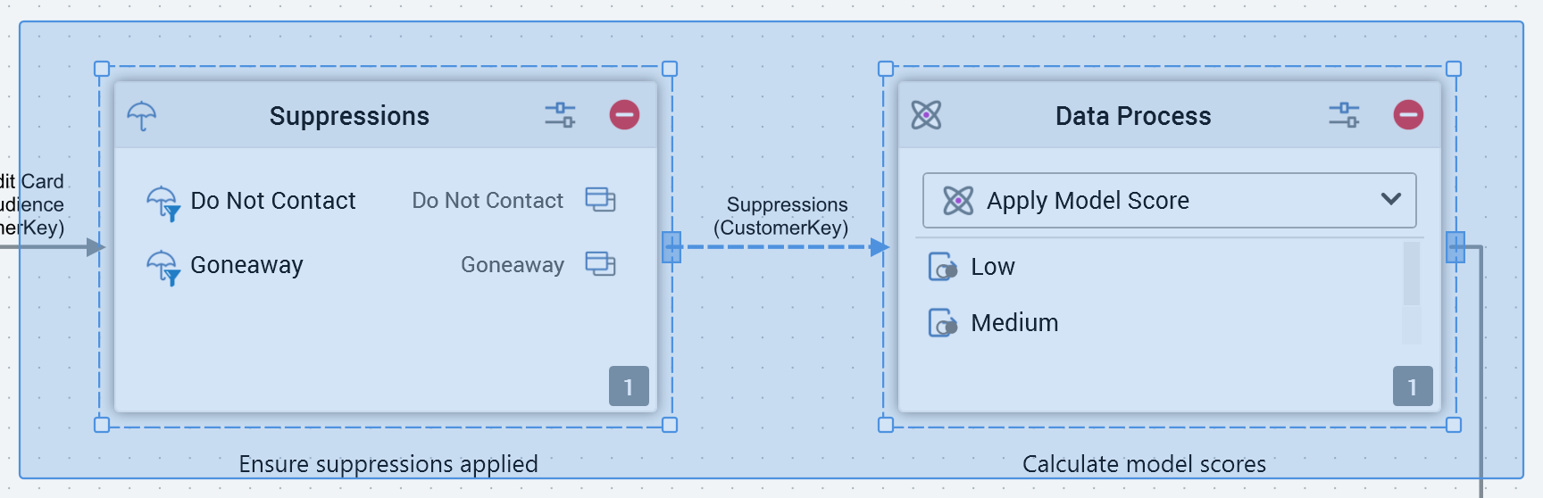Select the Low output item
Image resolution: width=1543 pixels, height=498 pixels.
tap(992, 267)
